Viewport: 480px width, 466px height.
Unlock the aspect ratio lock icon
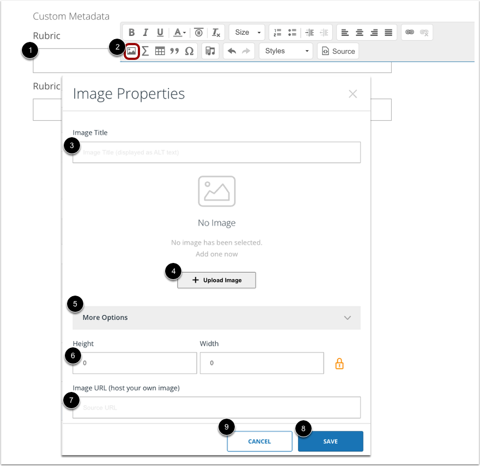[x=339, y=363]
